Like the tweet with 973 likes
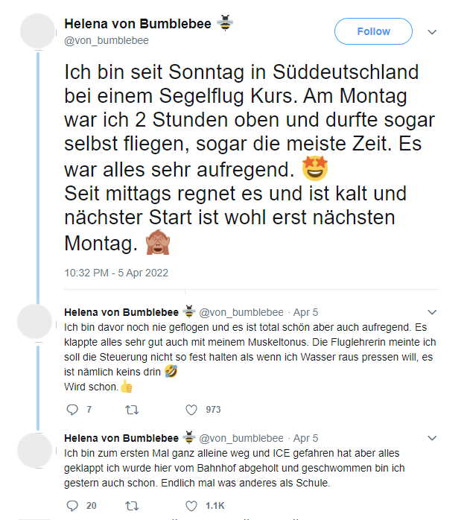The width and height of the screenshot is (467, 520). [x=191, y=410]
